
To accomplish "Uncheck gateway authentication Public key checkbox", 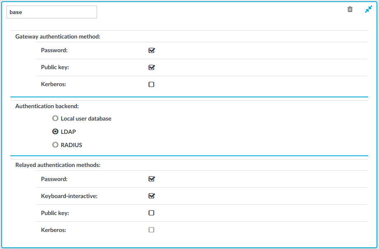I will tap(151, 67).
